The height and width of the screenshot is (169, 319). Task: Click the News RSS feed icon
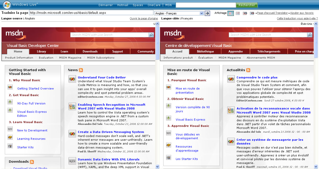81,70
